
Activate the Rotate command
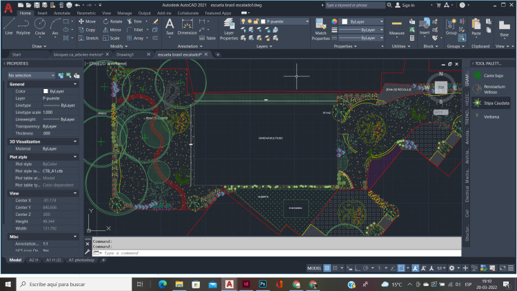112,21
